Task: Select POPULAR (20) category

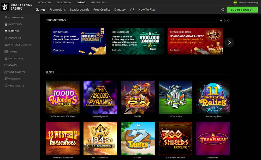Action: coord(15,38)
